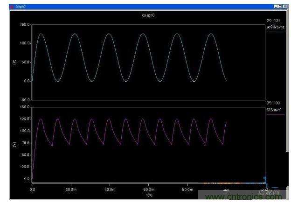The height and width of the screenshot is (204, 291).
Task: Maximize the Graph0 window
Action: pos(280,6)
